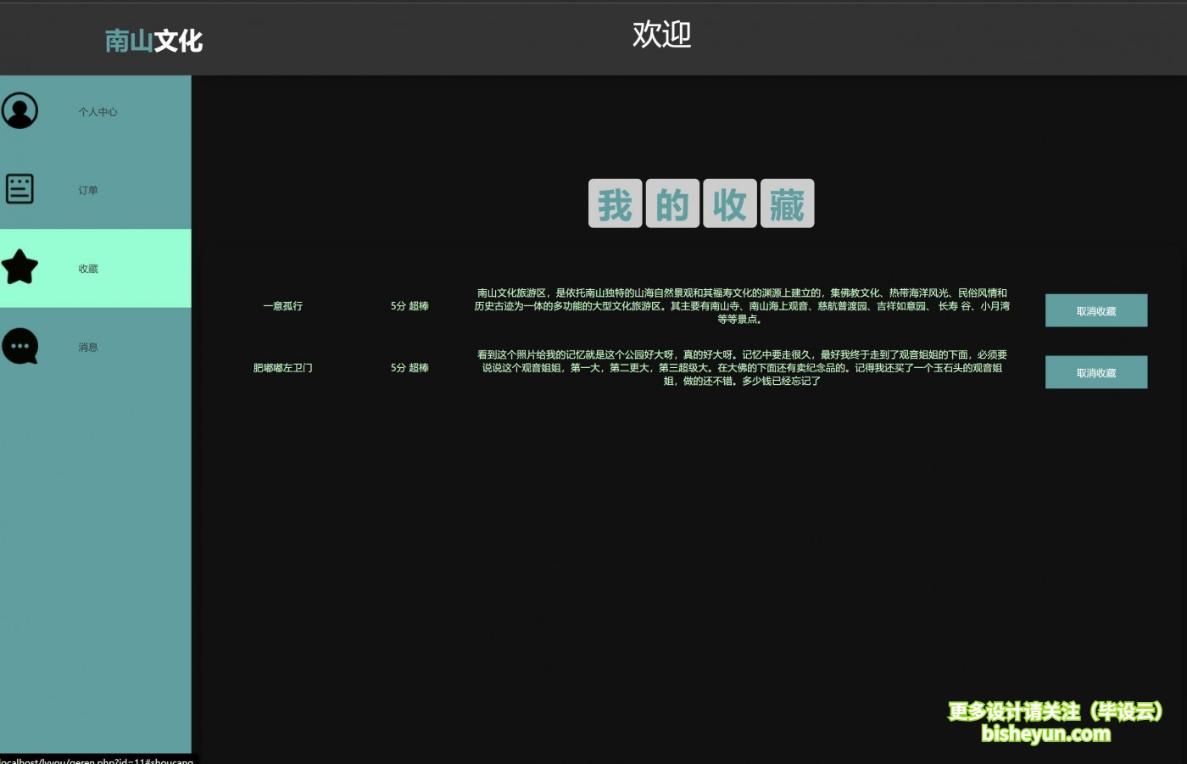Select the username 一意孤行
Viewport: 1187px width, 764px height.
click(282, 306)
